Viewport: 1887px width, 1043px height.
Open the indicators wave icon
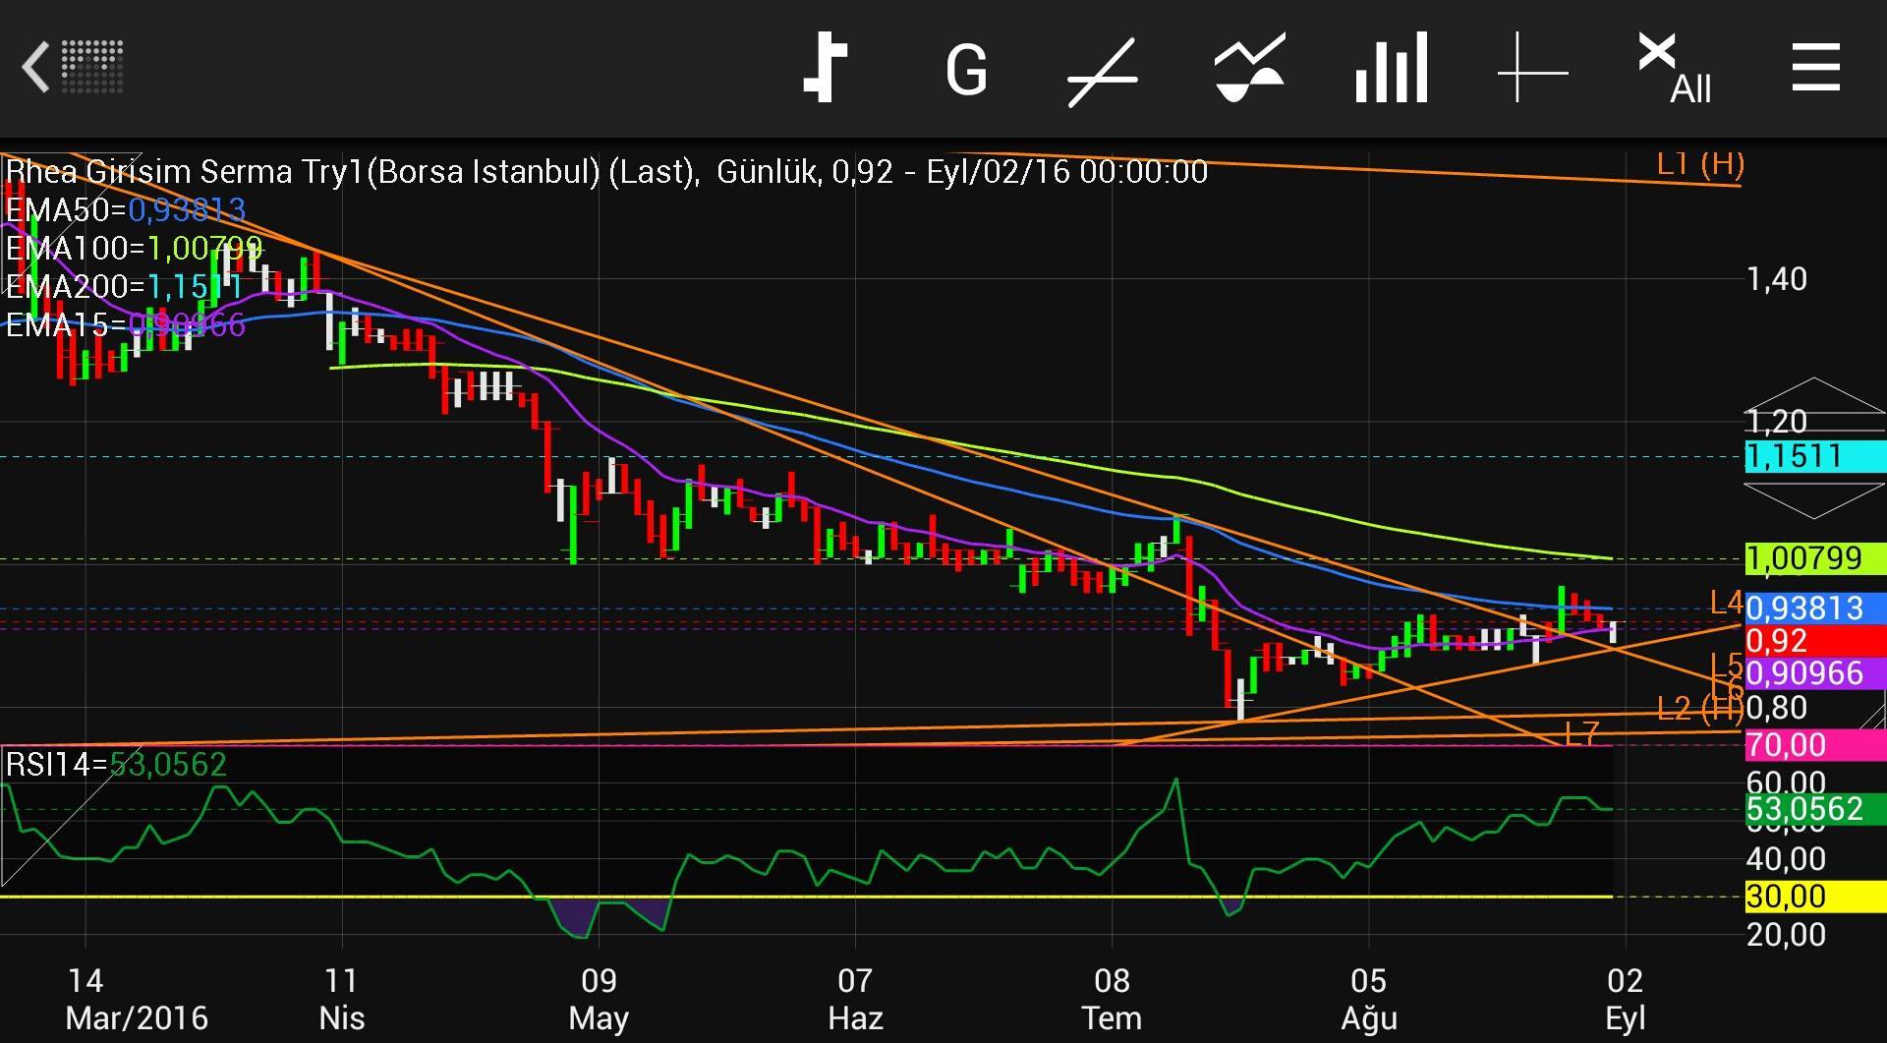[x=1248, y=69]
